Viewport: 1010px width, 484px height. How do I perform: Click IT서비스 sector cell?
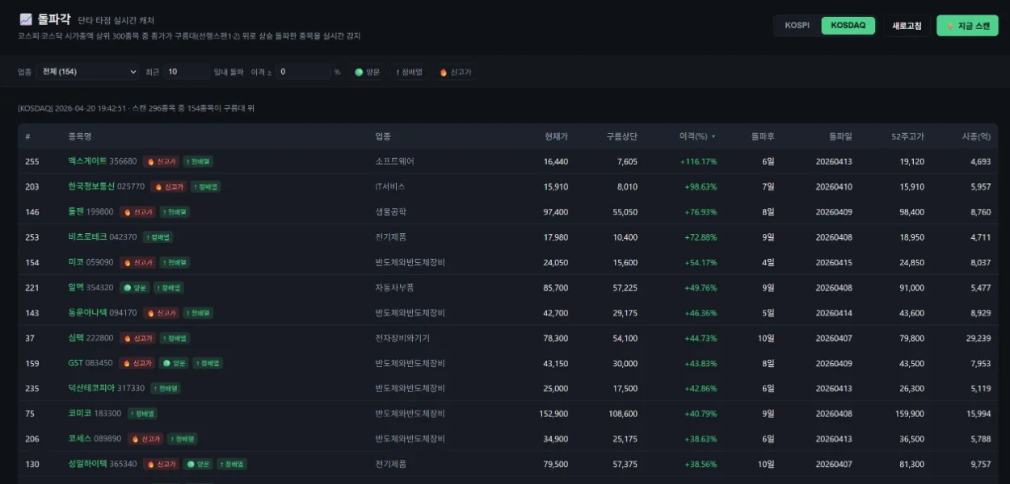click(390, 186)
